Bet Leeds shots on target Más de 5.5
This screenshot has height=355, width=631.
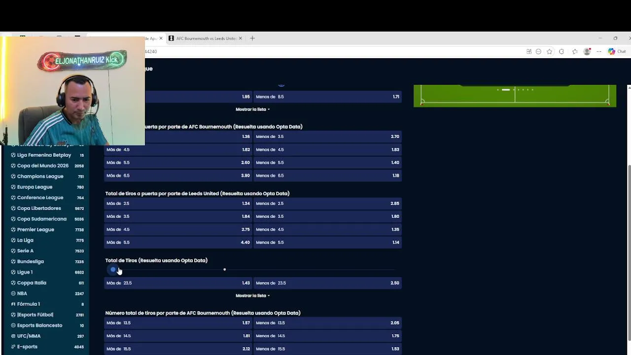[178, 243]
